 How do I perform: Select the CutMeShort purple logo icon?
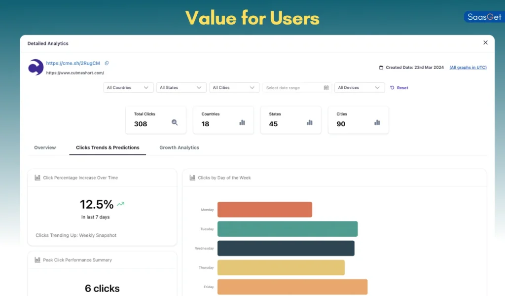point(35,67)
